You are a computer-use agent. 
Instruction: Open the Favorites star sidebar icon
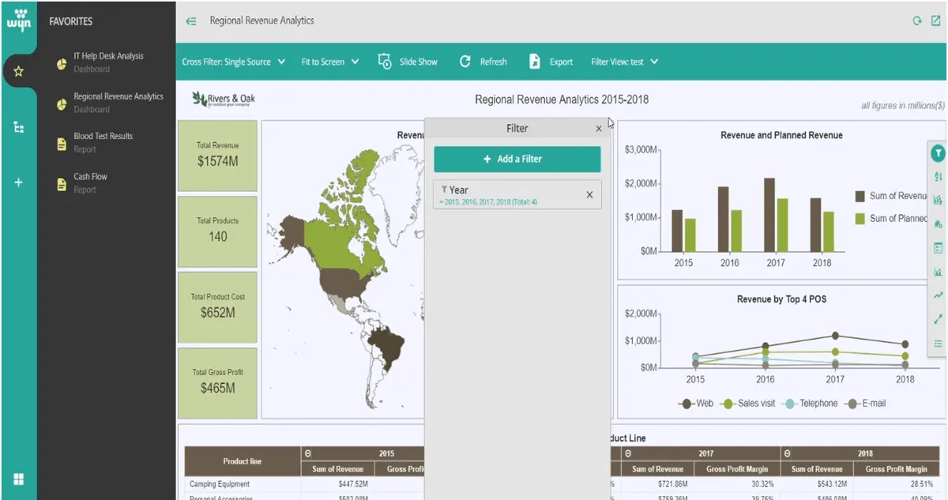click(x=18, y=71)
